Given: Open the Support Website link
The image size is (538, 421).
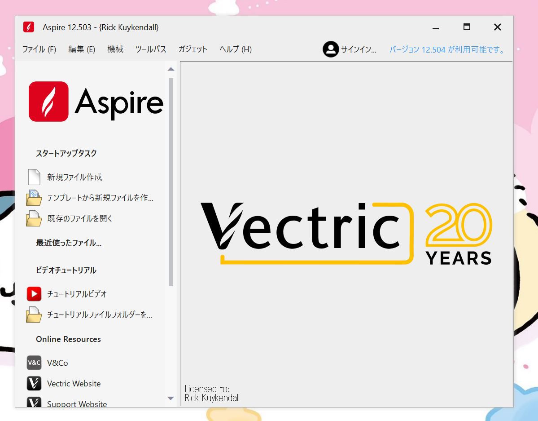Looking at the screenshot, I should 77,404.
